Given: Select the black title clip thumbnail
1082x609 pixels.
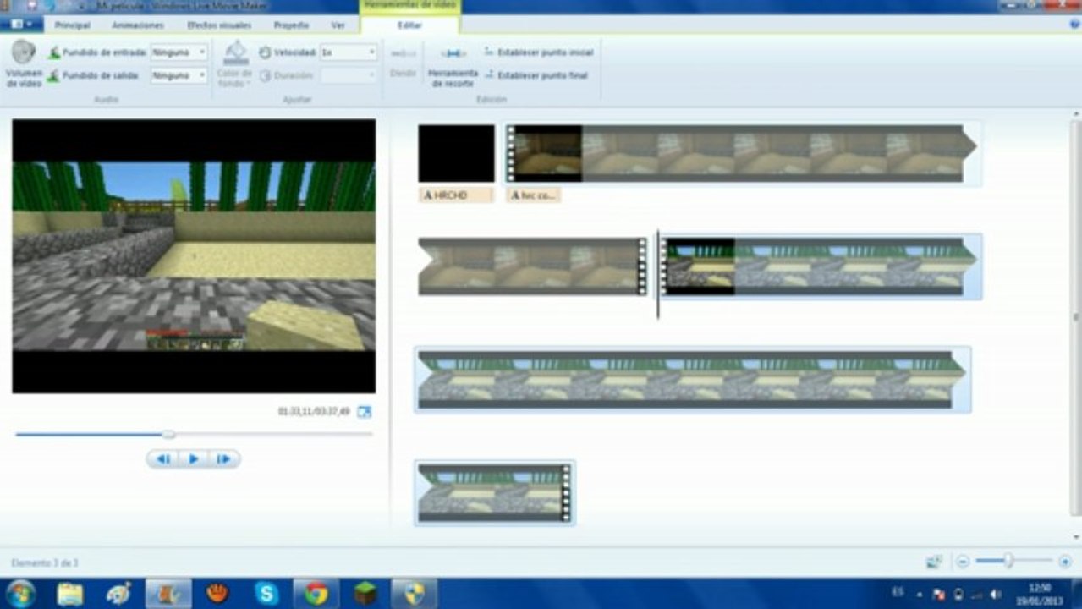Looking at the screenshot, I should [456, 153].
